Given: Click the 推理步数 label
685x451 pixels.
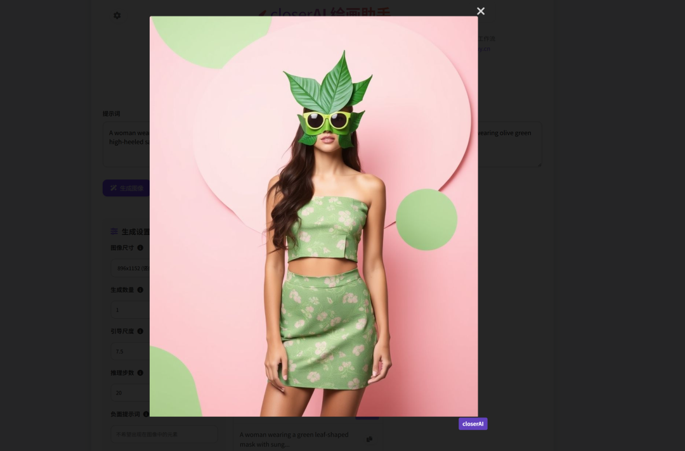Looking at the screenshot, I should (x=122, y=373).
